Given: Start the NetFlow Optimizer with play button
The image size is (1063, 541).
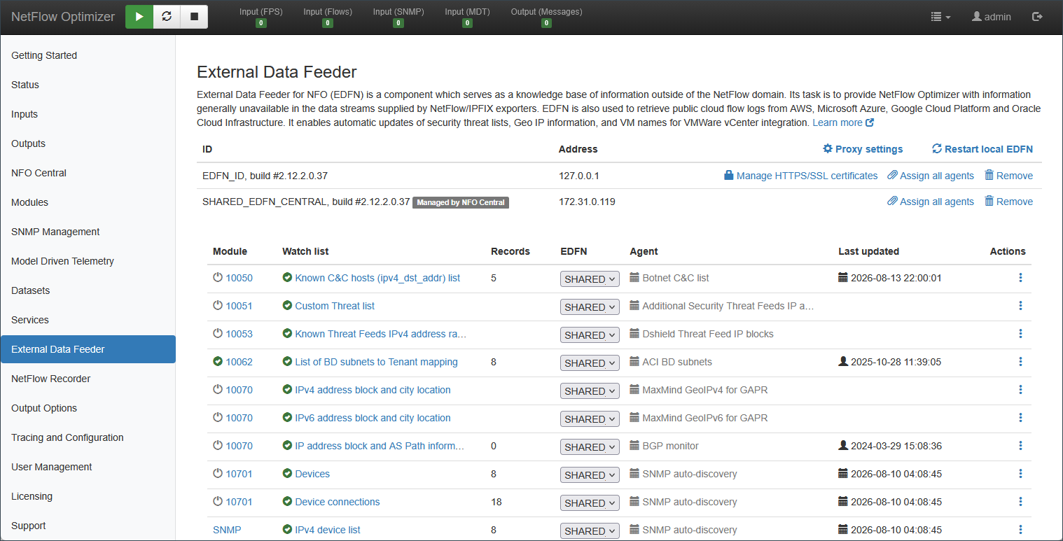Looking at the screenshot, I should click(x=139, y=17).
